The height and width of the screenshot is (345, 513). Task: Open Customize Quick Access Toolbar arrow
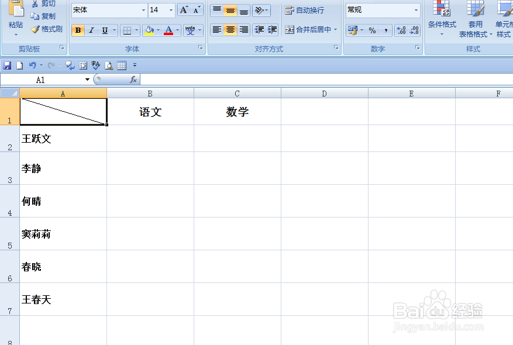135,65
